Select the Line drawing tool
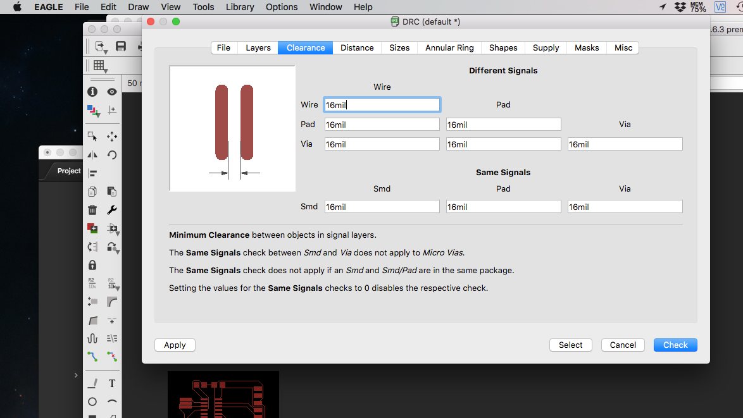Viewport: 743px width, 418px height. [92, 383]
